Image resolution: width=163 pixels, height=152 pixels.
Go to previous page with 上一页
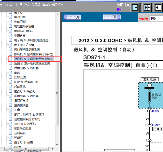click(x=72, y=17)
